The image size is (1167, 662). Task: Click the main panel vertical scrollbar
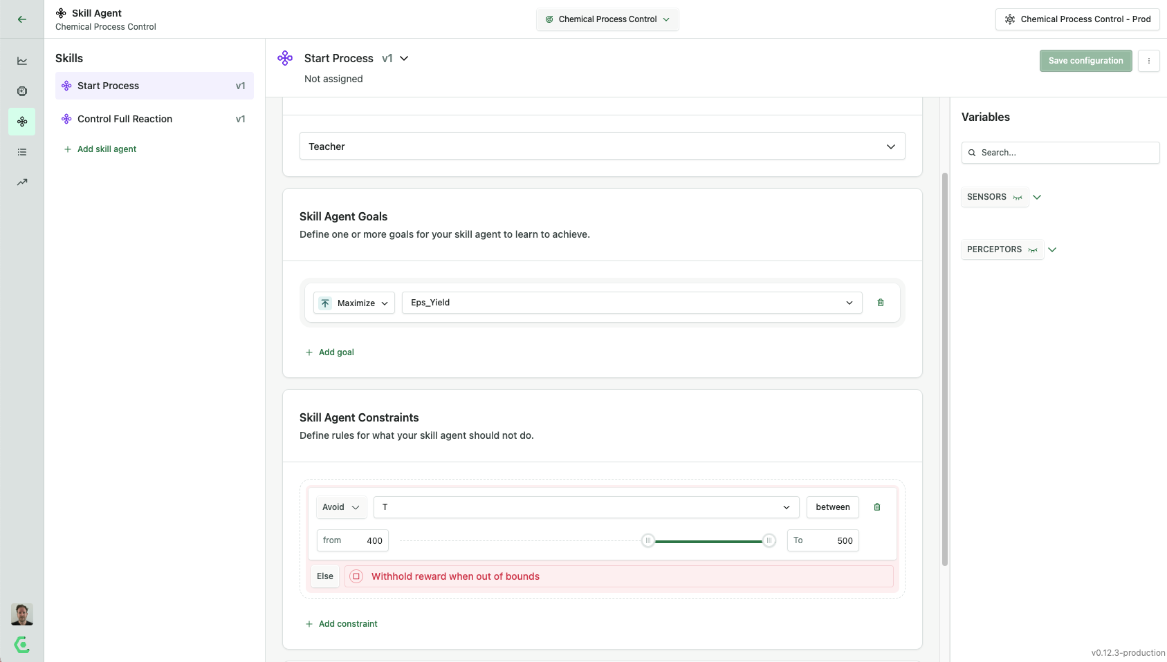coord(945,370)
